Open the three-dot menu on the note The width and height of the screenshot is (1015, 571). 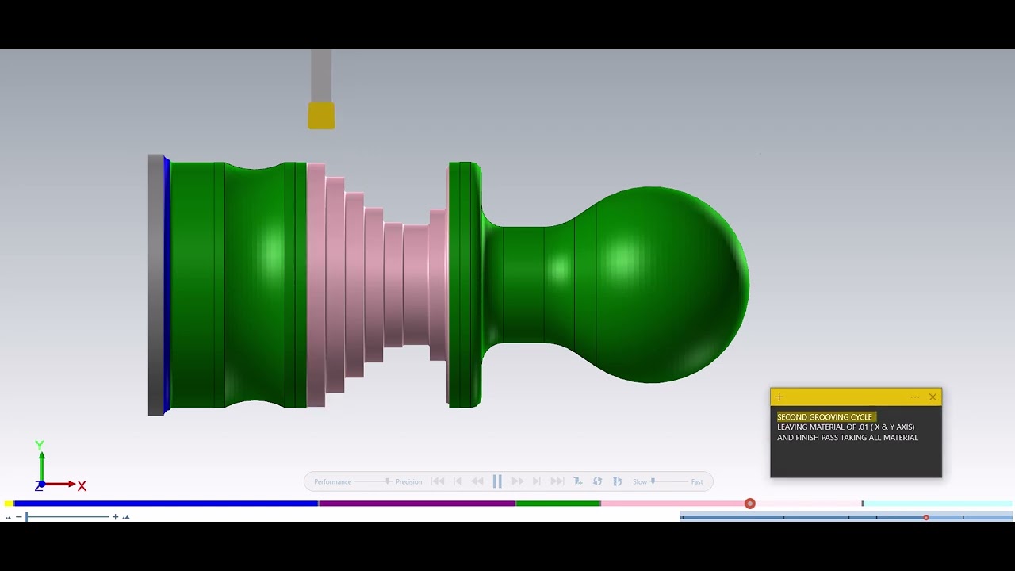pyautogui.click(x=915, y=397)
